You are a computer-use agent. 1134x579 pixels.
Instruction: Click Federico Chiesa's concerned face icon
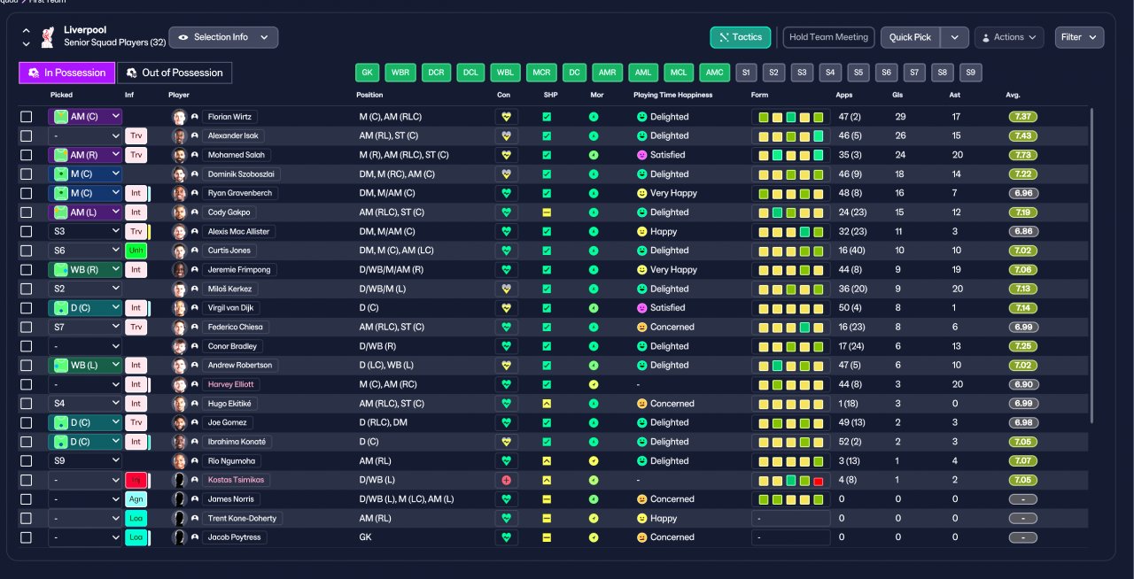coord(641,327)
